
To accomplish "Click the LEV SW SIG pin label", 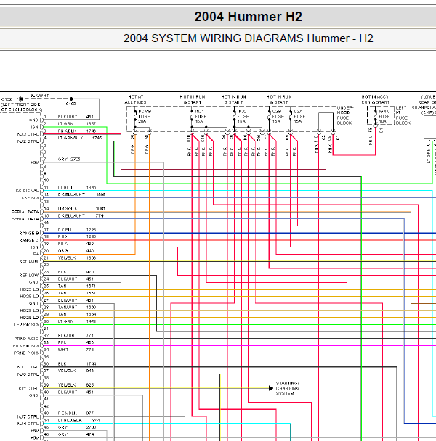I will pos(26,324).
